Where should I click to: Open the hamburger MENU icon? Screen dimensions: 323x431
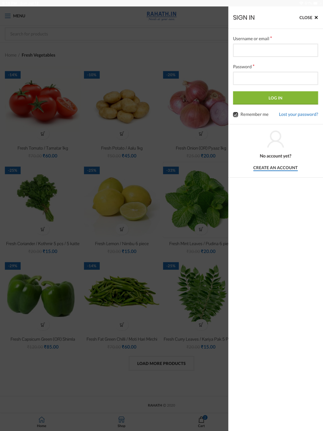[x=8, y=16]
